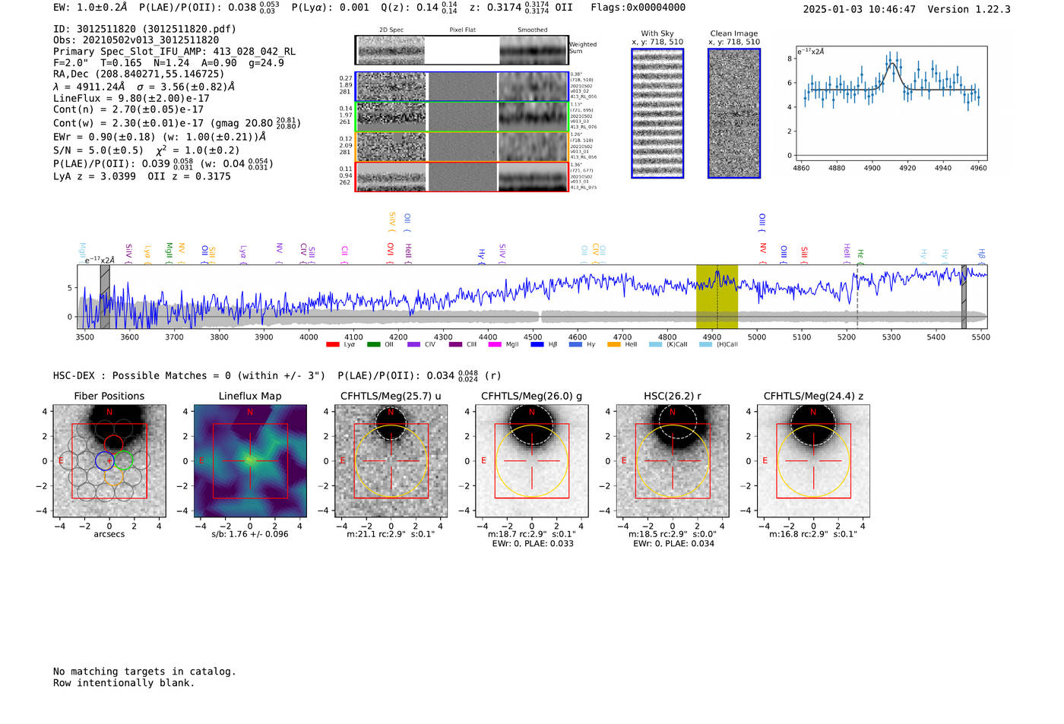Image resolution: width=1064 pixels, height=724 pixels.
Task: Select the orange-bordered 2D fiber spectrum row
Action: pos(461,147)
